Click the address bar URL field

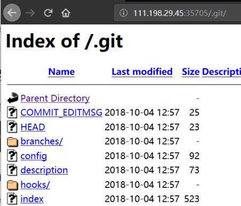[x=177, y=13]
